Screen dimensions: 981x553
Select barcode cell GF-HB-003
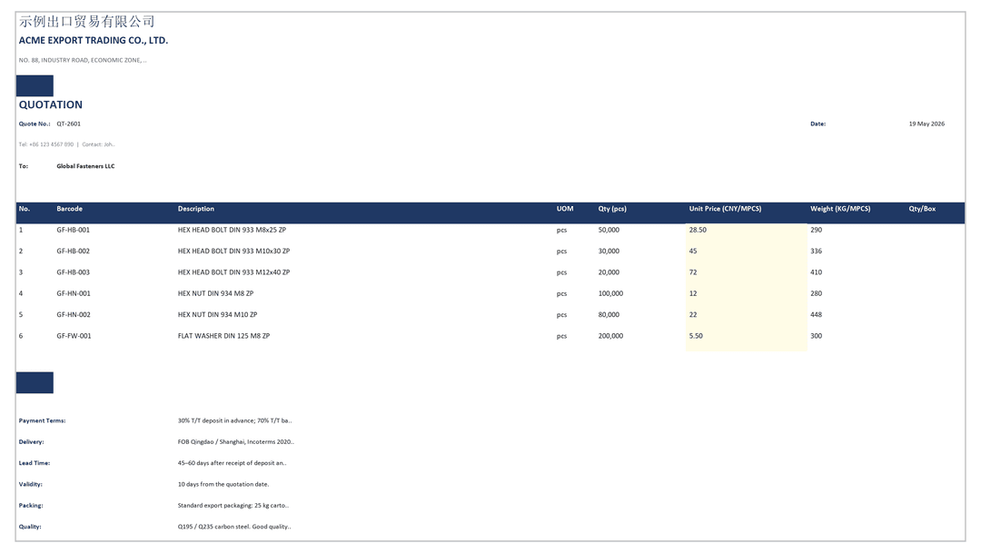pyautogui.click(x=74, y=272)
